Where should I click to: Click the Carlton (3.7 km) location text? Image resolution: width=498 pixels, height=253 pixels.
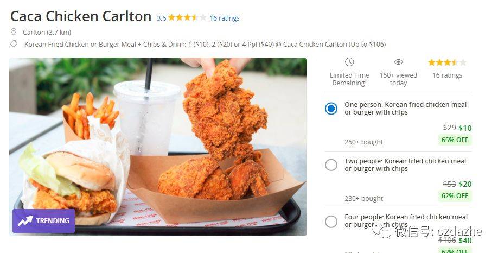(47, 32)
